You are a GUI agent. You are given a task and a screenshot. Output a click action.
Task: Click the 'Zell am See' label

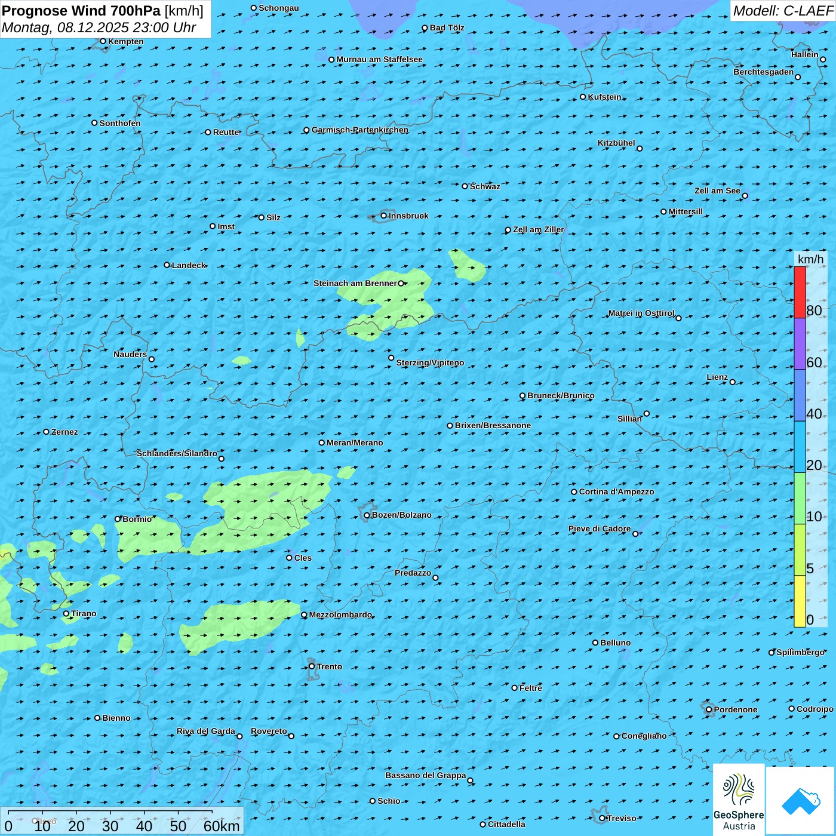[717, 190]
